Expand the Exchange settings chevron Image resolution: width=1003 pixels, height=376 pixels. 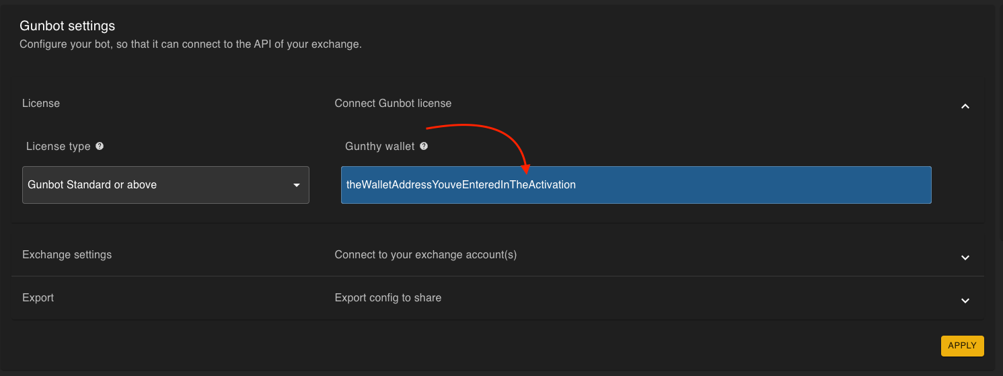point(965,258)
